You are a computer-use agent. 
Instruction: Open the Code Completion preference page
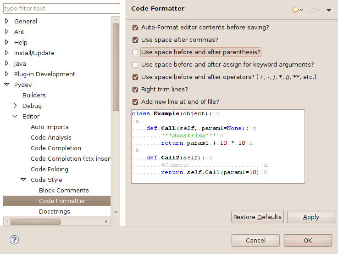(x=56, y=148)
